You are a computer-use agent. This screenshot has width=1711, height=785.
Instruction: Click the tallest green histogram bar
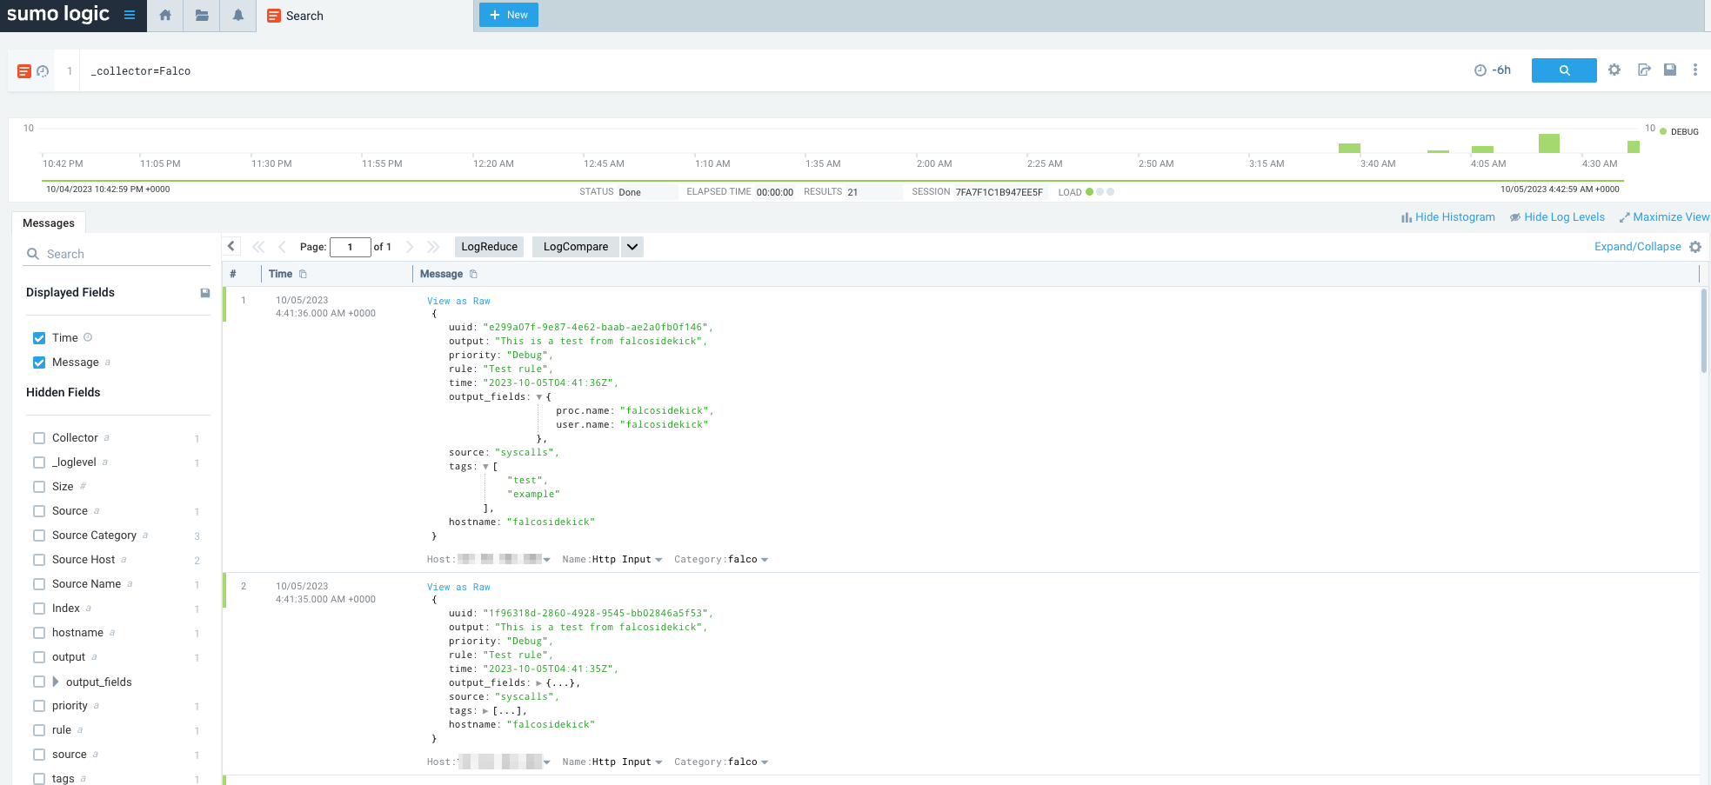click(x=1548, y=143)
